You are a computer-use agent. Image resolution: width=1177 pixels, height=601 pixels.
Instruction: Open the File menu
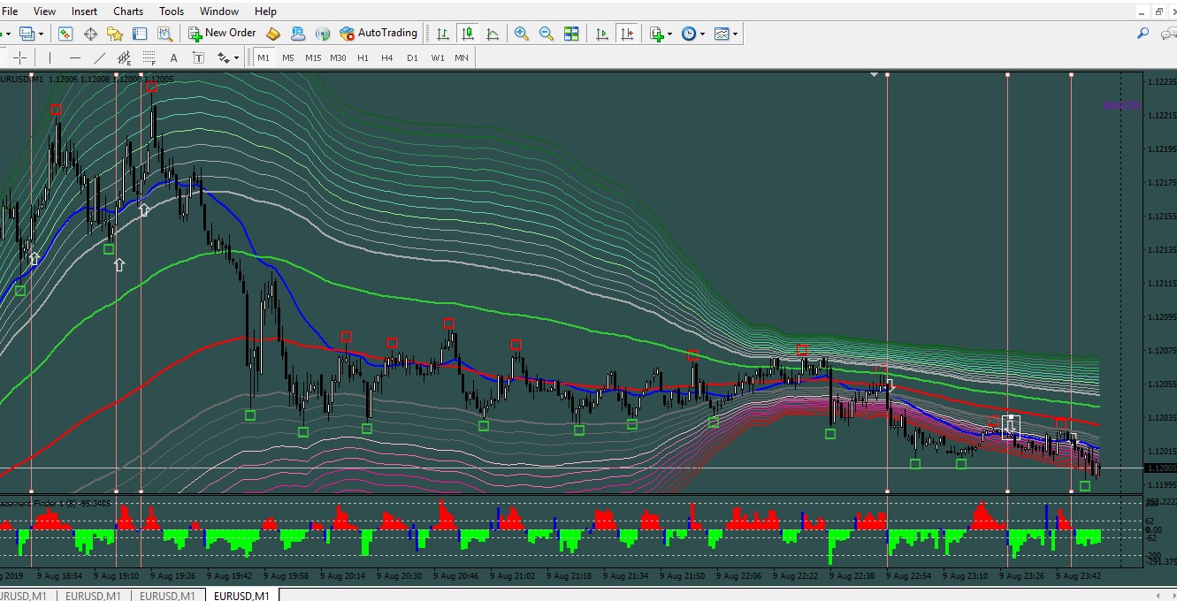[10, 11]
